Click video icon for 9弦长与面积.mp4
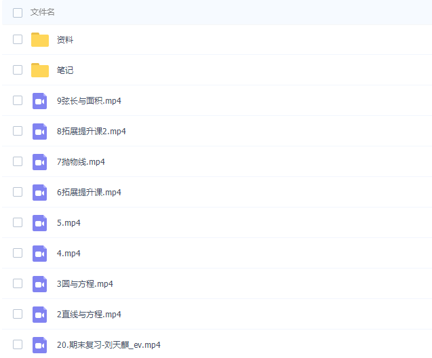The image size is (432, 358). [40, 101]
